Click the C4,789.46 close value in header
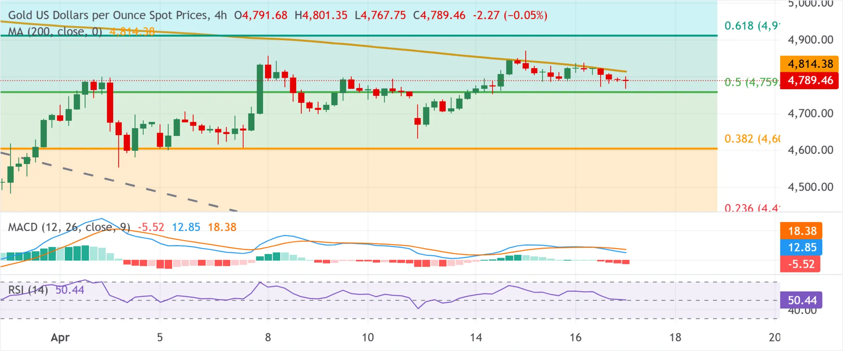The image size is (843, 351). coord(439,15)
